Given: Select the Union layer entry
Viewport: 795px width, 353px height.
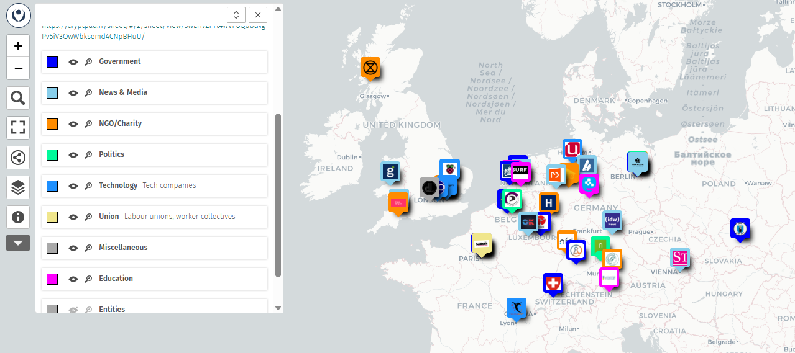Looking at the screenshot, I should click(x=109, y=217).
